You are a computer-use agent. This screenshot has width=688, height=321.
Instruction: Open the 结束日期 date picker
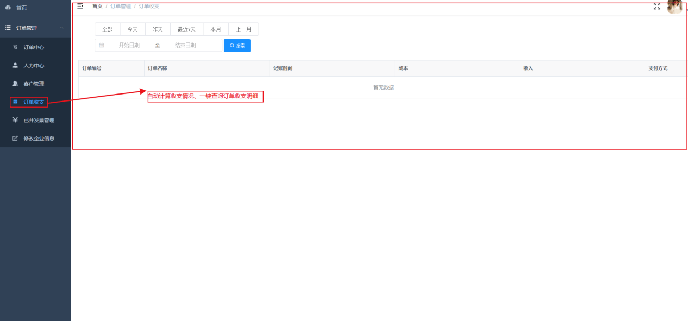[x=185, y=46]
